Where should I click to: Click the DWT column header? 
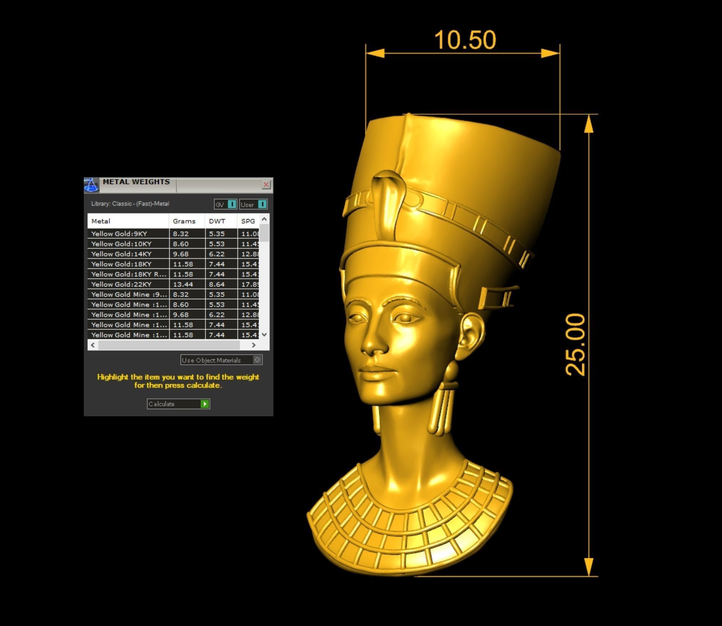[x=221, y=221]
